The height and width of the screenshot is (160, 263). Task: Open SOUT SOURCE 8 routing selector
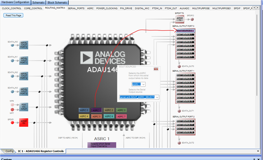pyautogui.click(x=185, y=75)
